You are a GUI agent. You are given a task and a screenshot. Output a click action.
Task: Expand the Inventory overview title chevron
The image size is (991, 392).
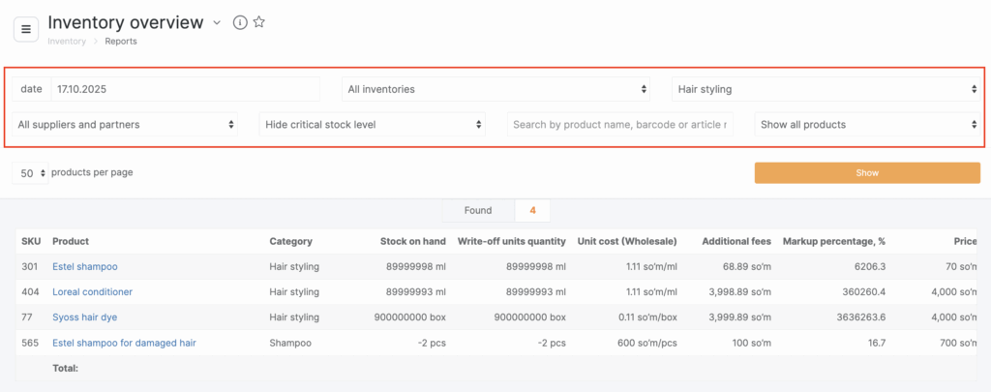coord(217,22)
